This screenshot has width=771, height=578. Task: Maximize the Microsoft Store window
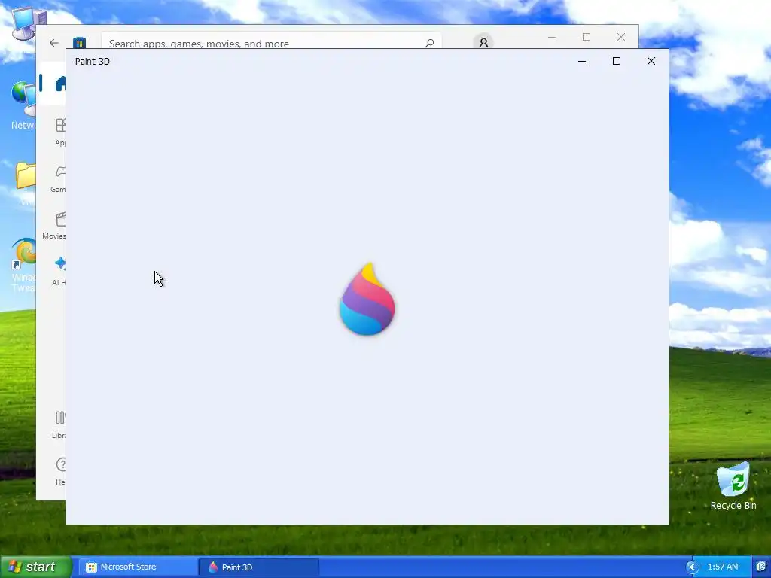tap(586, 37)
